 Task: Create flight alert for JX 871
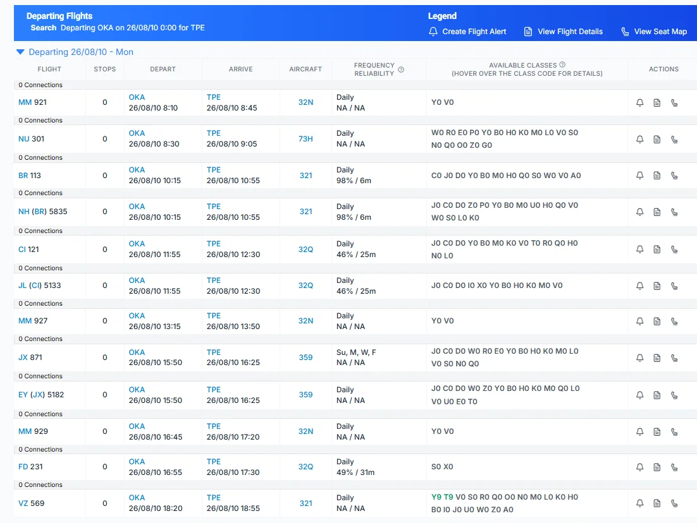639,358
